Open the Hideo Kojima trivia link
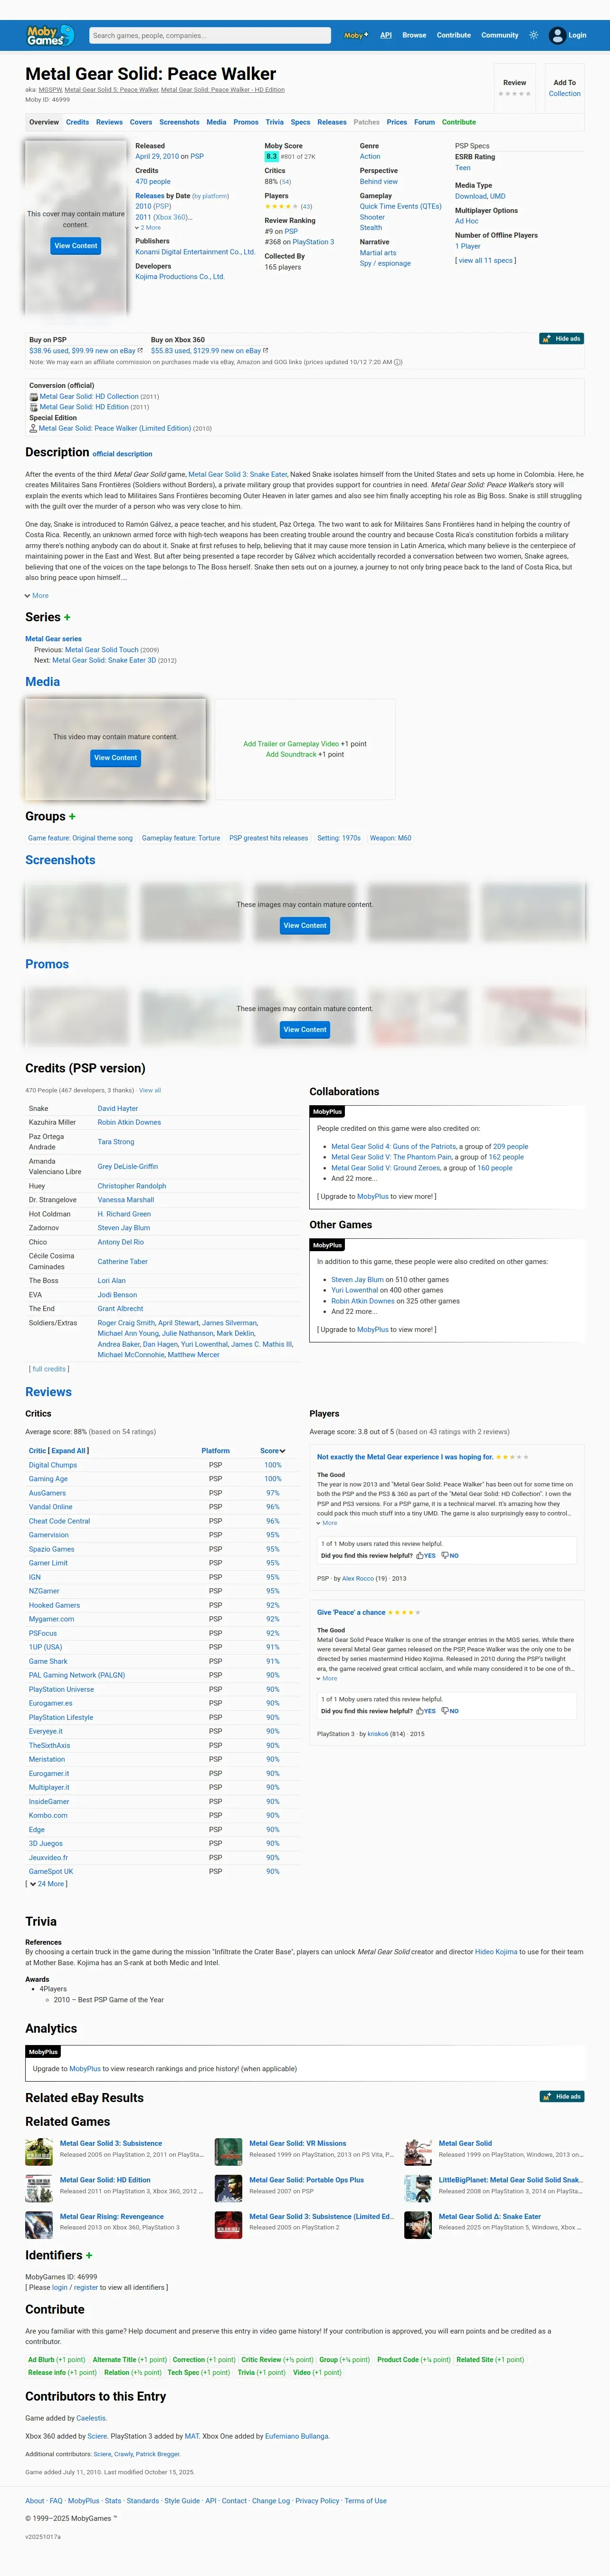The image size is (610, 2576). tap(496, 1951)
